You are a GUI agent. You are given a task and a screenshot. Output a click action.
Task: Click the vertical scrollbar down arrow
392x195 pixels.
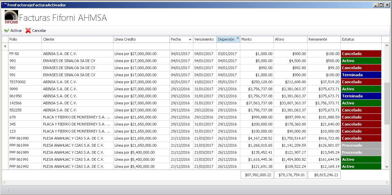pyautogui.click(x=387, y=167)
